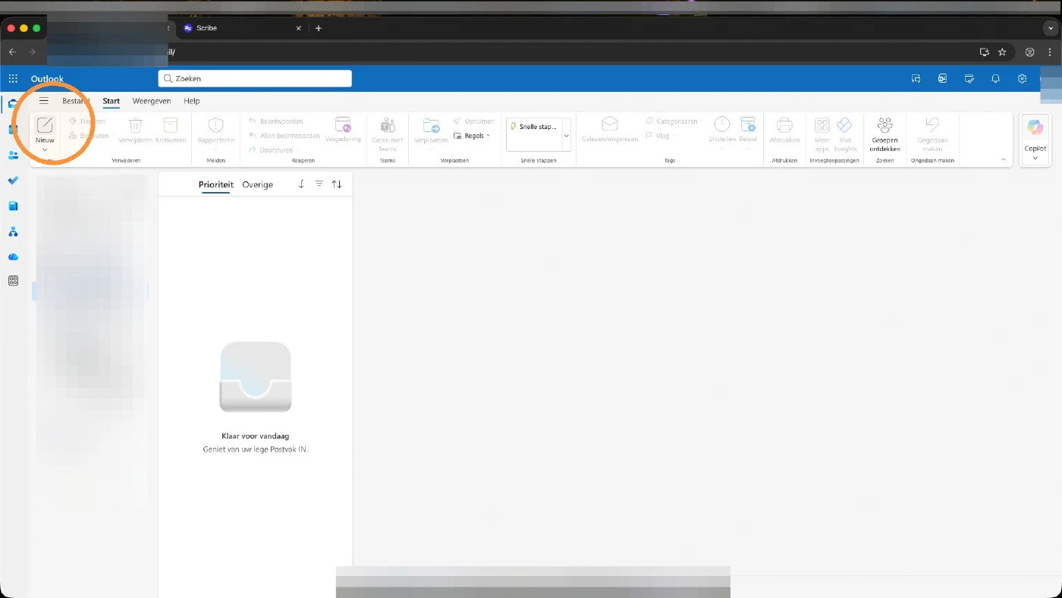Open People from the left sidebar
The image size is (1062, 598).
click(13, 155)
